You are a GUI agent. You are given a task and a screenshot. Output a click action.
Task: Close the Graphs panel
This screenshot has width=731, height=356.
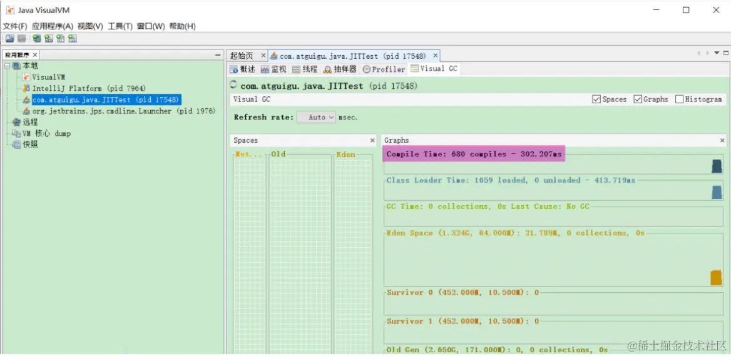coord(723,140)
